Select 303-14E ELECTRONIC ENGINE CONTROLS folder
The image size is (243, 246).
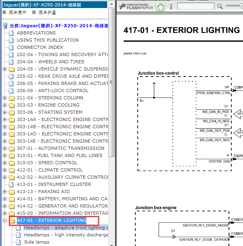click(x=62, y=141)
